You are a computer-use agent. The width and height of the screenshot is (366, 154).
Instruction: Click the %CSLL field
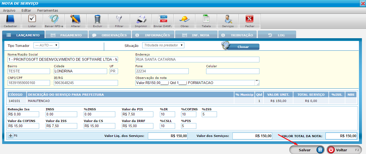(x=168, y=126)
